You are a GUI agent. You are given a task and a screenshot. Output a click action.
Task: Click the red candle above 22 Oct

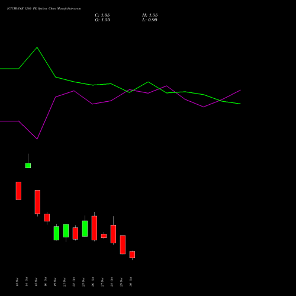coord(75,234)
